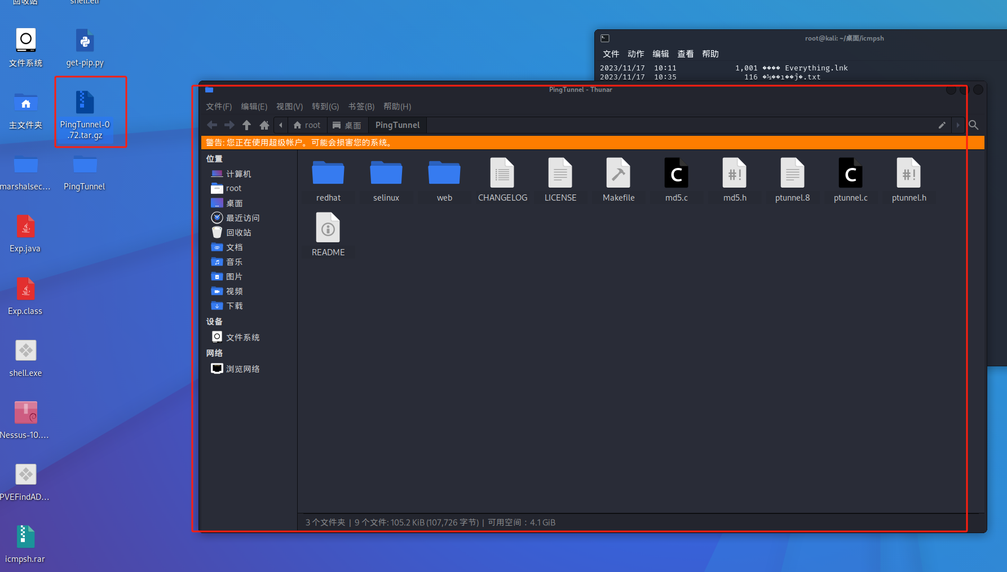The width and height of the screenshot is (1007, 572).
Task: Click the Nessus package desktop icon
Action: (x=25, y=420)
